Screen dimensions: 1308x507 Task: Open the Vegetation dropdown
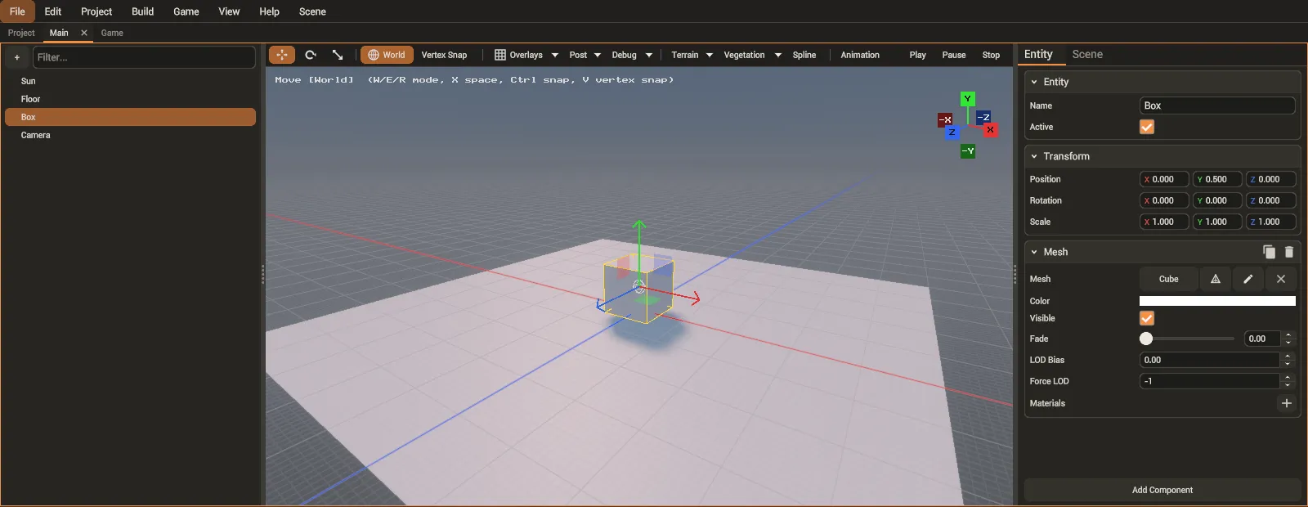point(752,55)
